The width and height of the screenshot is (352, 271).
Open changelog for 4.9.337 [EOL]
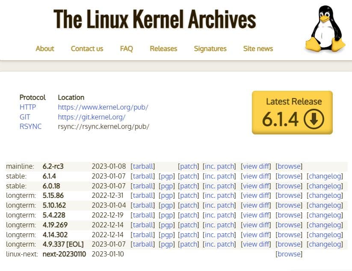click(x=325, y=244)
